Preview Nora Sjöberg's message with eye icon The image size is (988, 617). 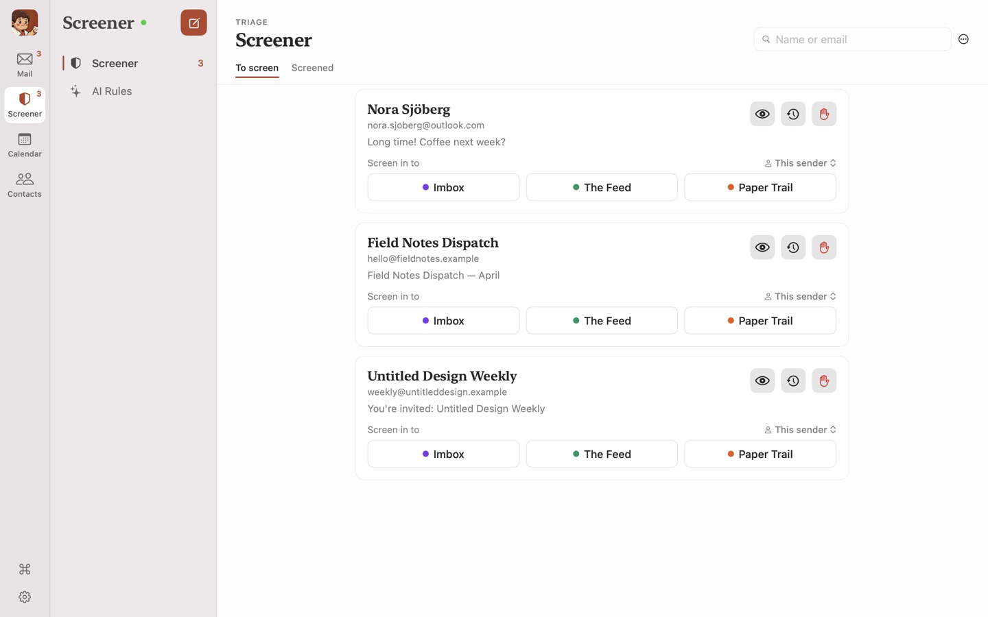pos(762,114)
